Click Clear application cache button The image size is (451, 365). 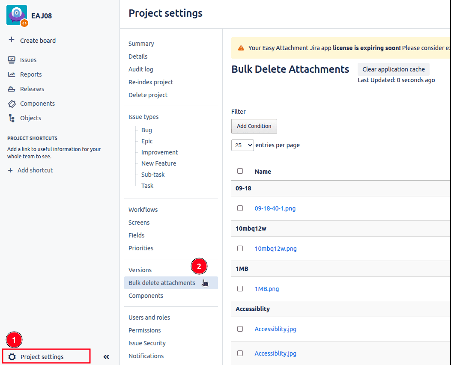tap(393, 69)
